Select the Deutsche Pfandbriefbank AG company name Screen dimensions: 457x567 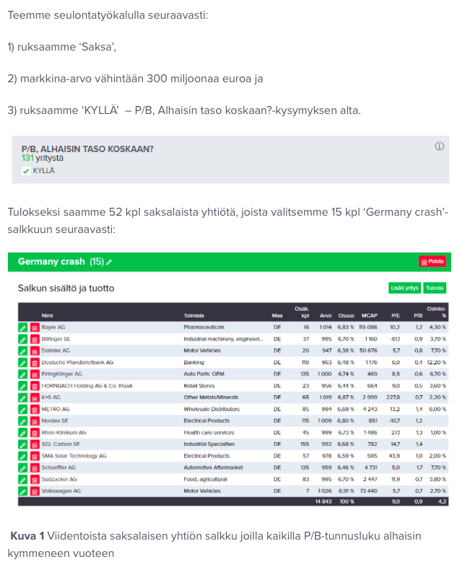coord(77,362)
